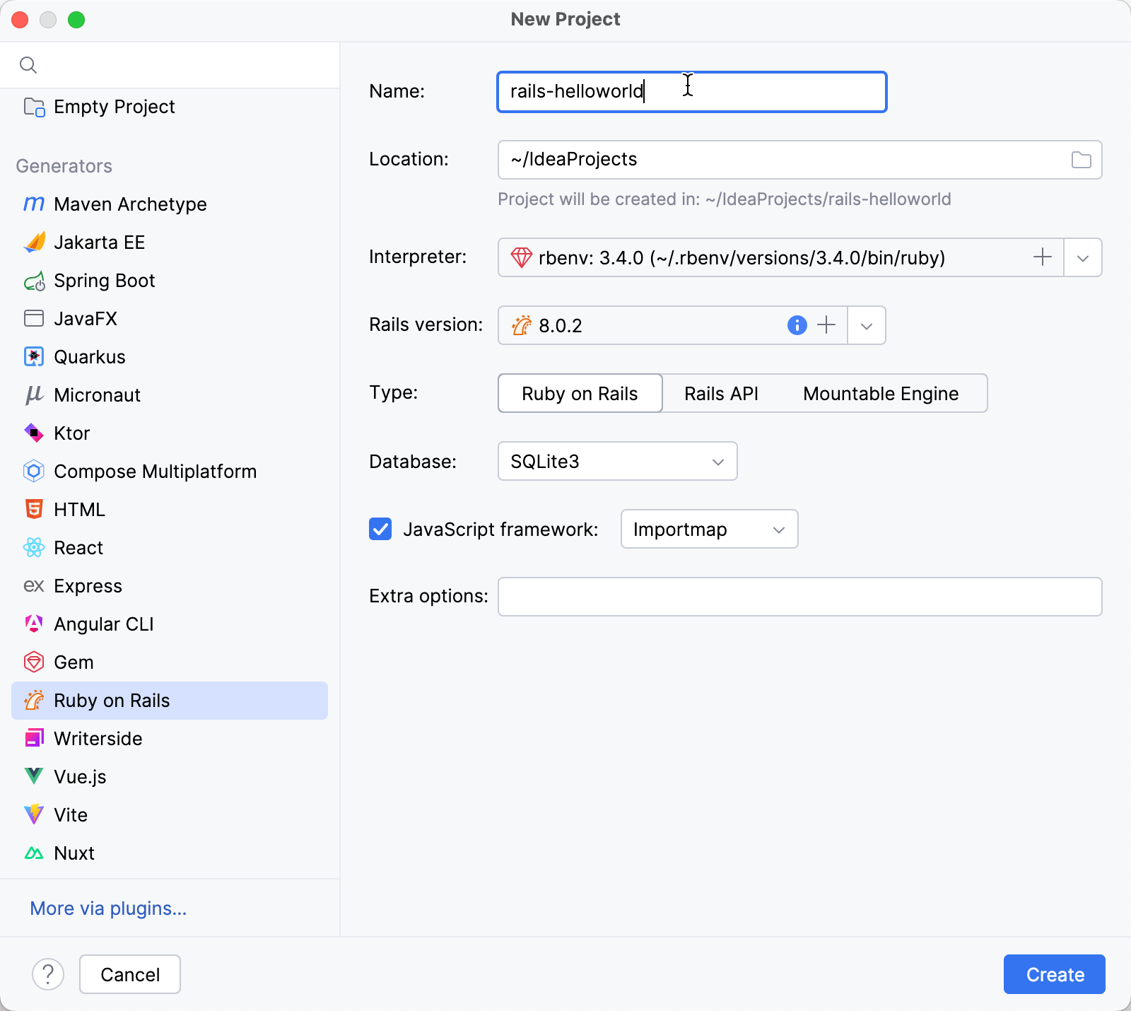Choose the Gem generator from the list
1131x1011 pixels.
click(74, 662)
